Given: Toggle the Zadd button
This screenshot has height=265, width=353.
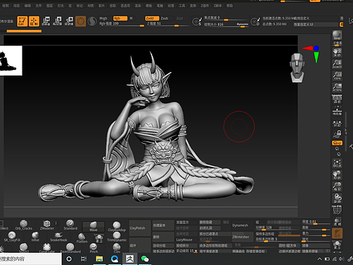Looking at the screenshot, I should click(152, 18).
